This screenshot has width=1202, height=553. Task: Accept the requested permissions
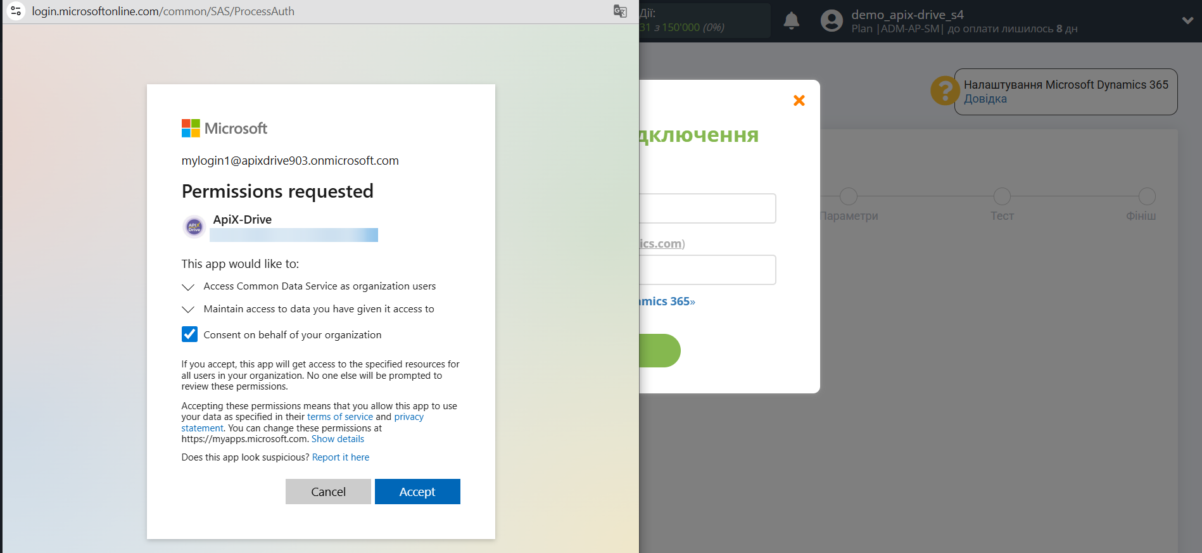click(x=417, y=492)
